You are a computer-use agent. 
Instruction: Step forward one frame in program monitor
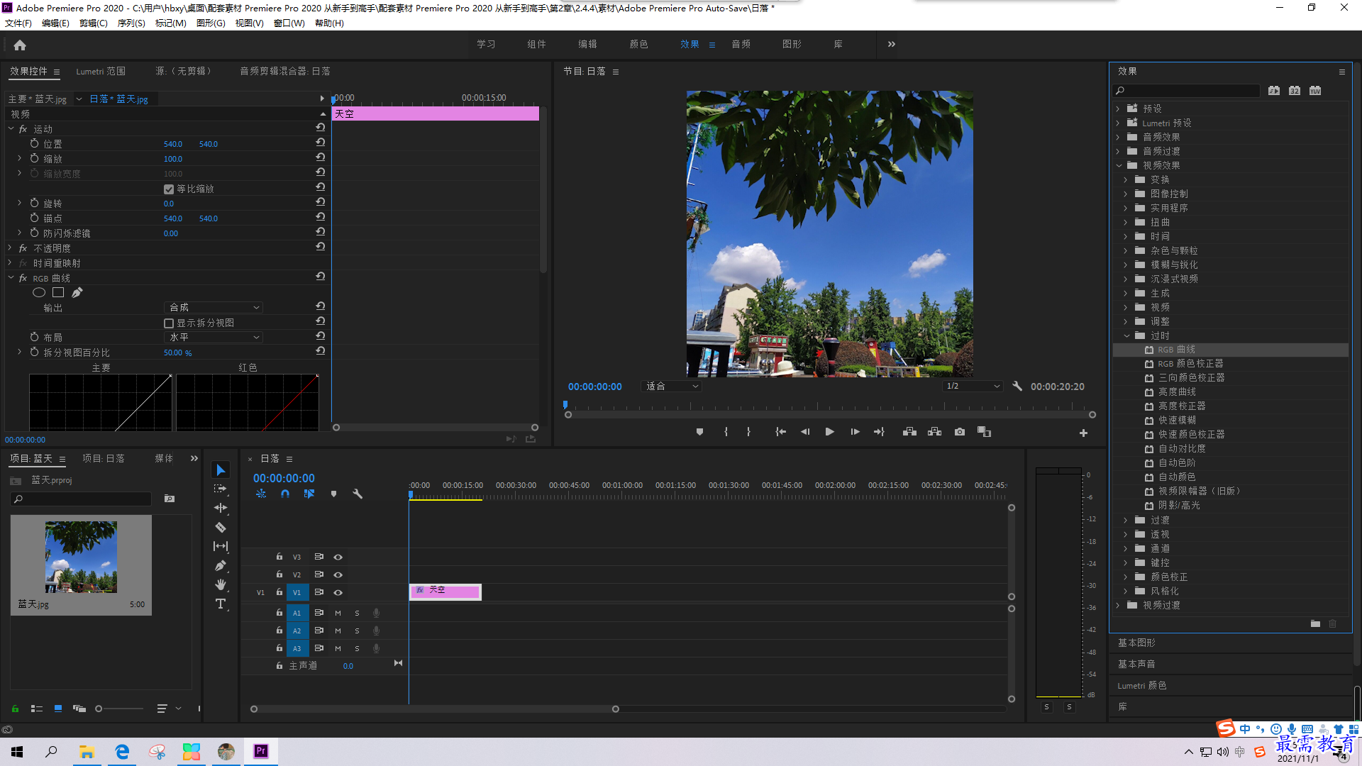[855, 432]
